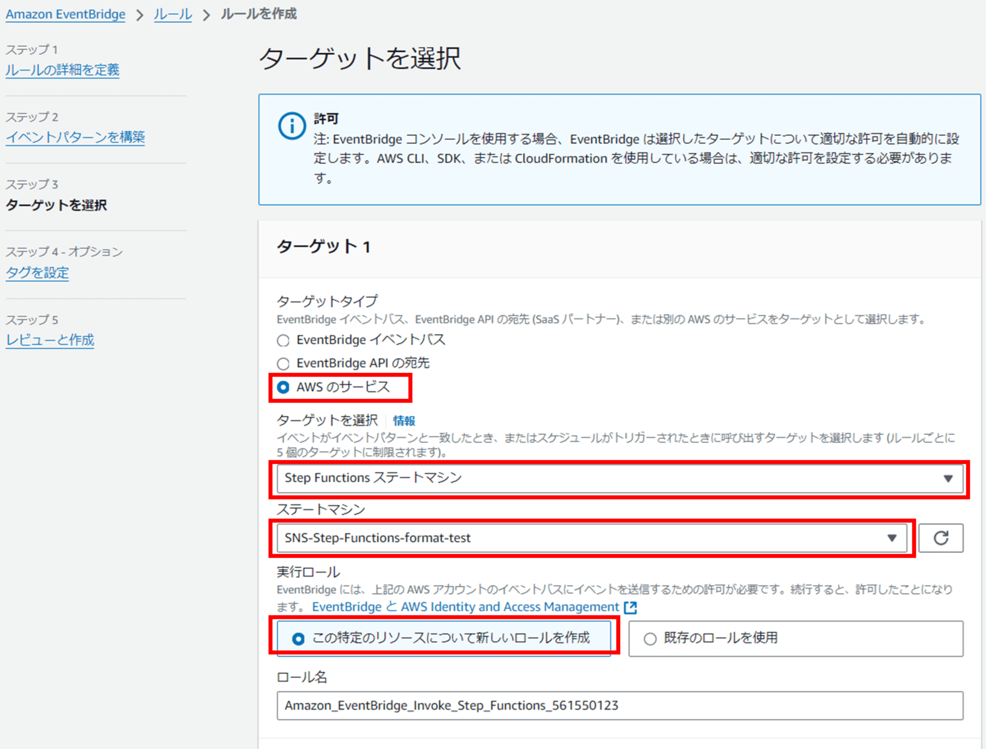The width and height of the screenshot is (986, 749).
Task: Open EventBridge と AWS Identity and Access Management link
Action: click(465, 607)
